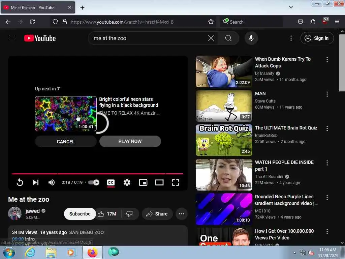Click the tracking protection shield icon

(x=55, y=22)
